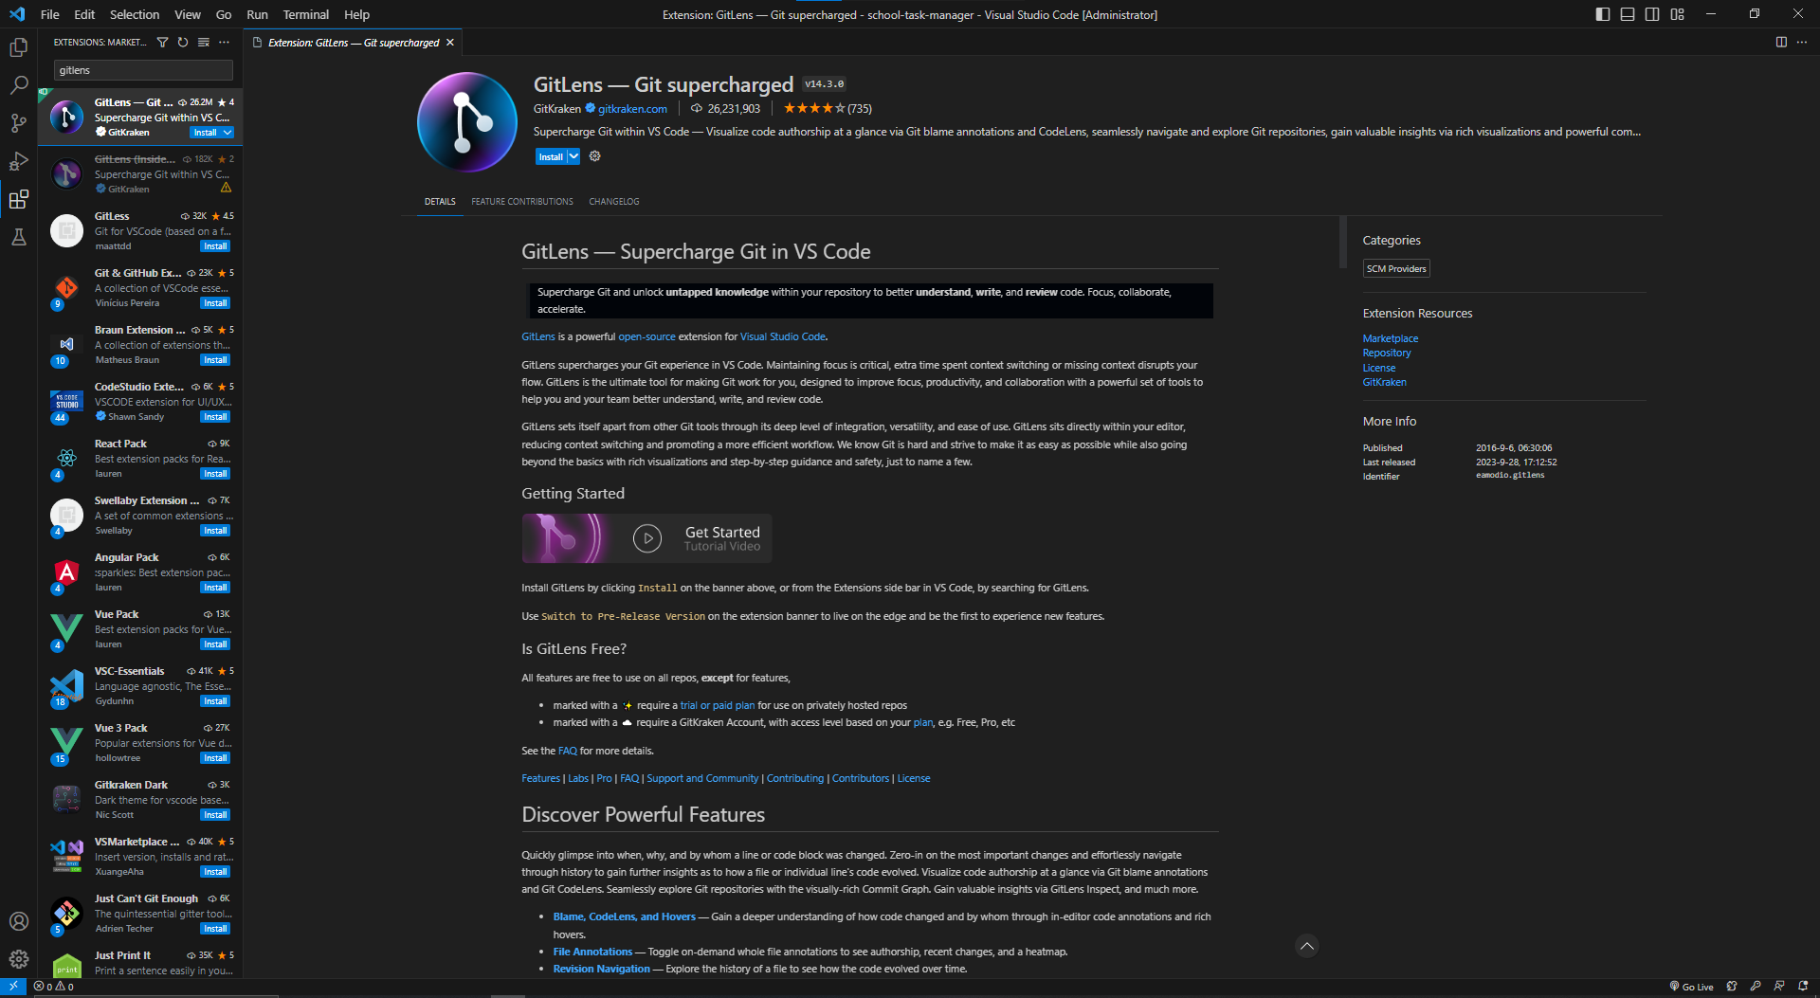Open the Explorer view in activity bar
Viewport: 1820px width, 998px height.
point(18,46)
